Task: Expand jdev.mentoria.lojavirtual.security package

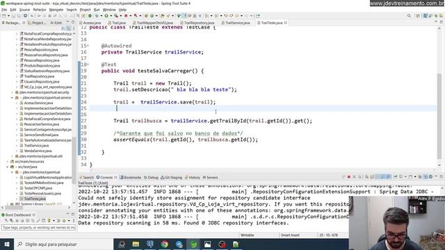Action: [12, 92]
